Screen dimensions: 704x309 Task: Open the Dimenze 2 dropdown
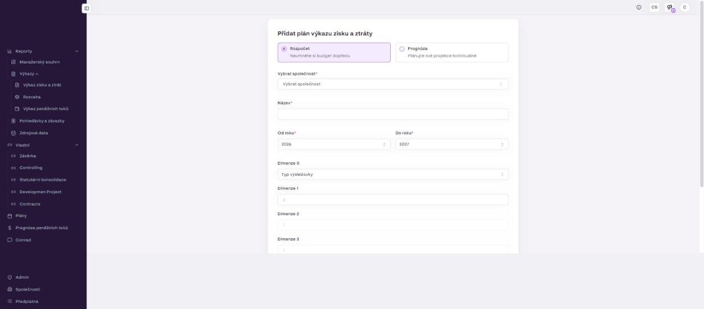point(393,225)
